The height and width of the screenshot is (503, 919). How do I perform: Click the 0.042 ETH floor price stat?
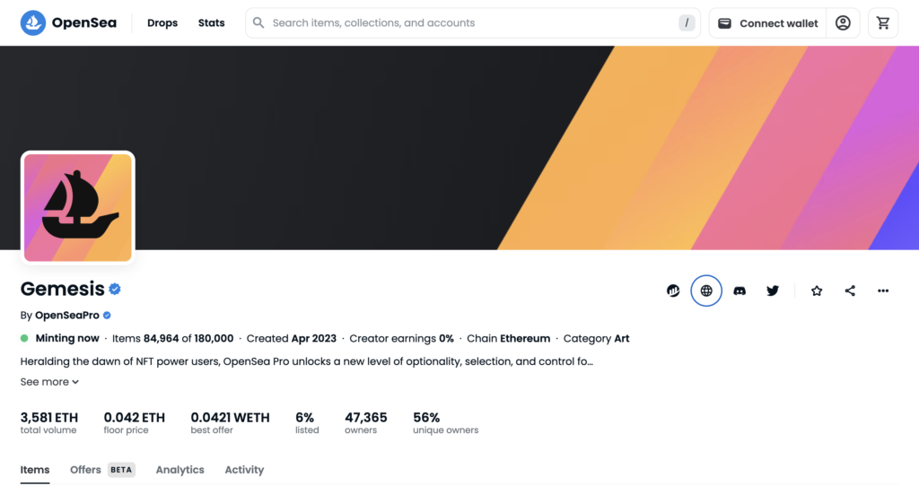point(135,423)
